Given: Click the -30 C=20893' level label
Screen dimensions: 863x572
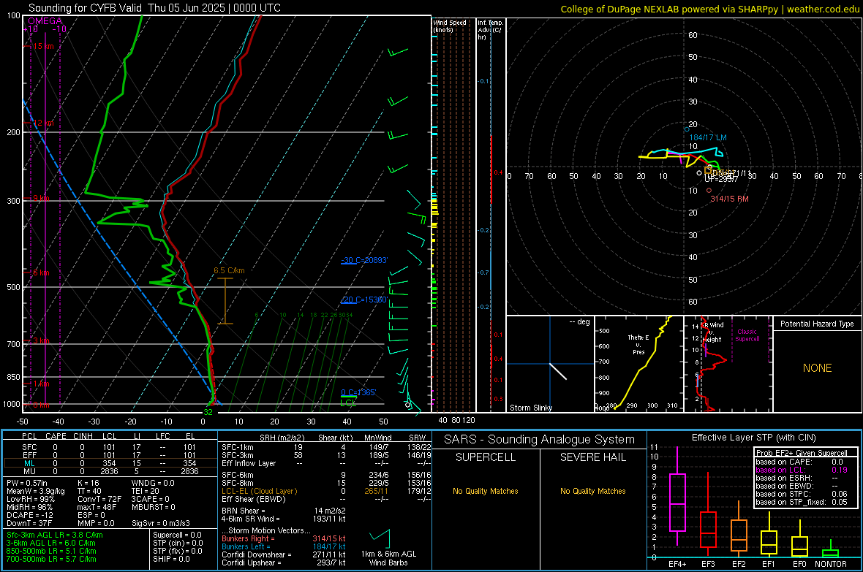Looking at the screenshot, I should 364,260.
